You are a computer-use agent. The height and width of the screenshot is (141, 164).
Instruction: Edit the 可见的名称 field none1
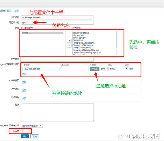(57, 23)
